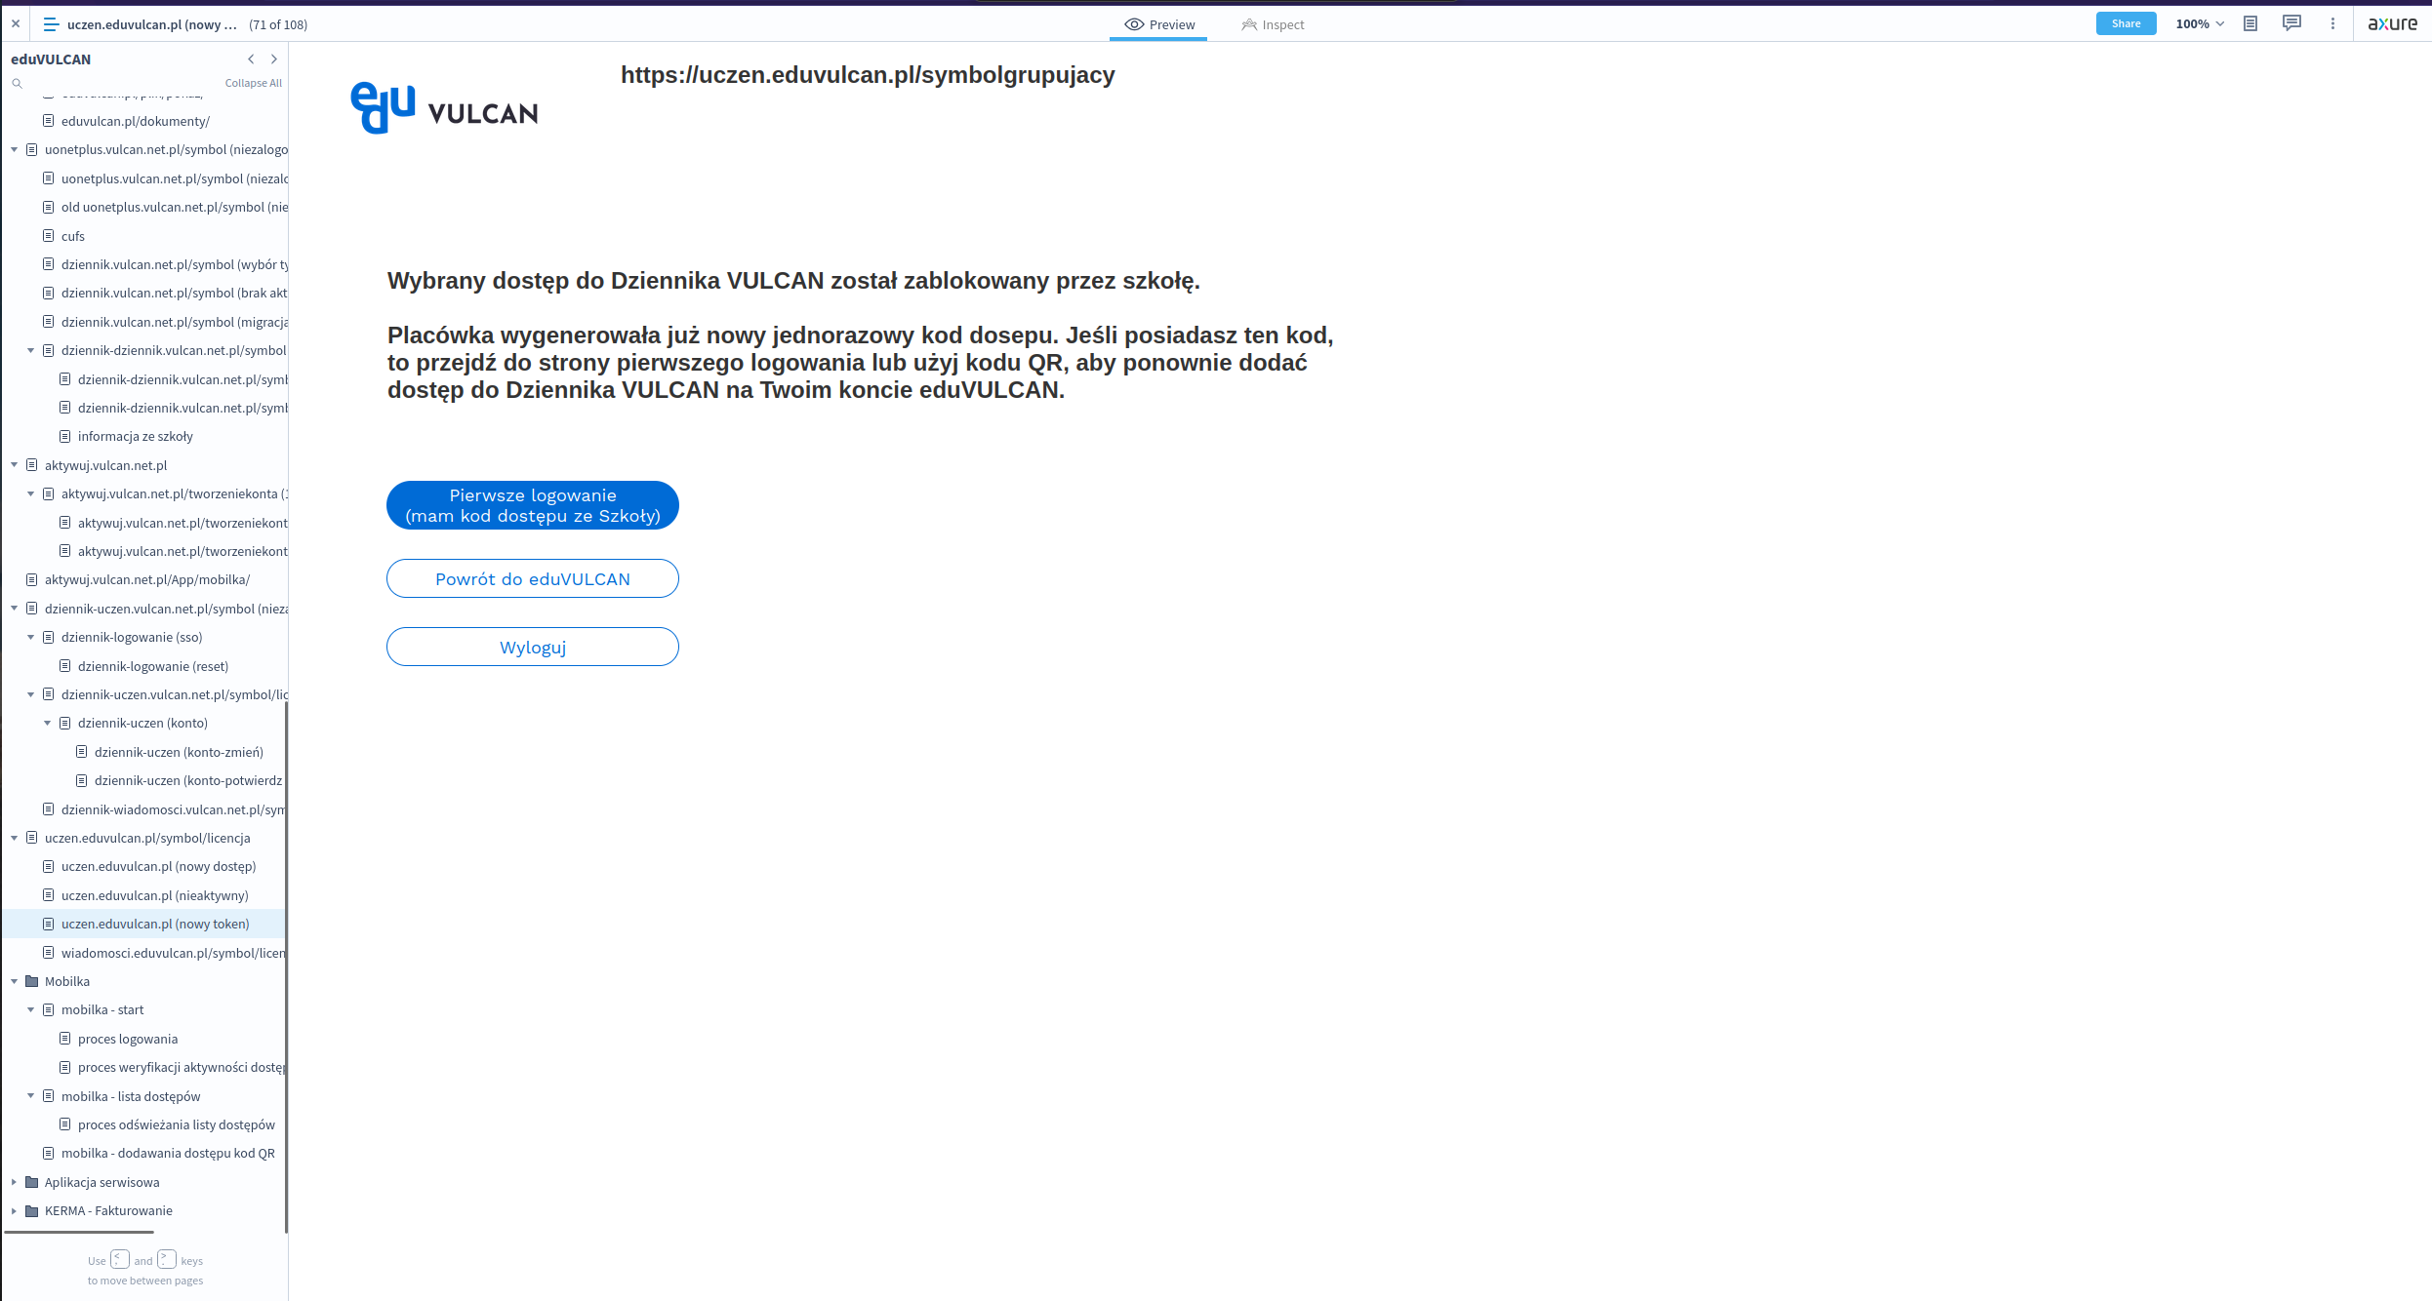Go to next page with right chevron
Viewport: 2432px width, 1301px height.
click(x=274, y=59)
